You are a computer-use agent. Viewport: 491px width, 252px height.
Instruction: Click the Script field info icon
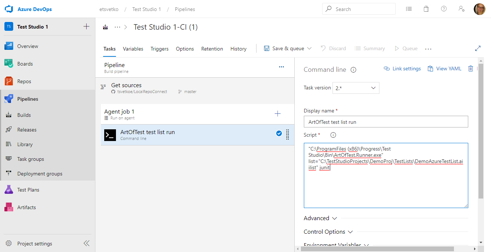click(x=333, y=135)
